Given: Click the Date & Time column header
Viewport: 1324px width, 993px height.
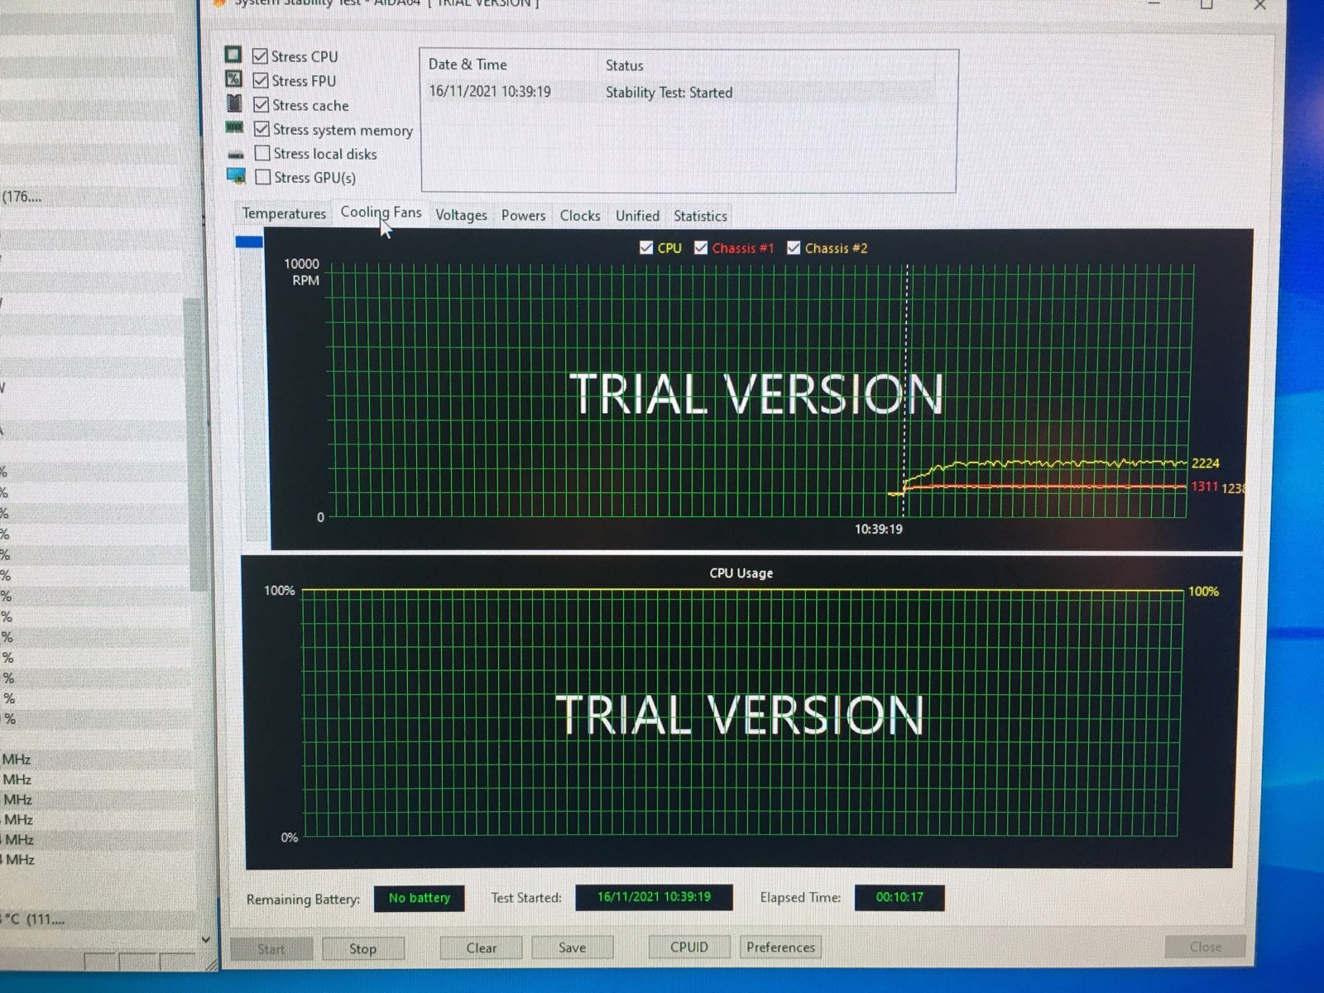Looking at the screenshot, I should point(468,65).
